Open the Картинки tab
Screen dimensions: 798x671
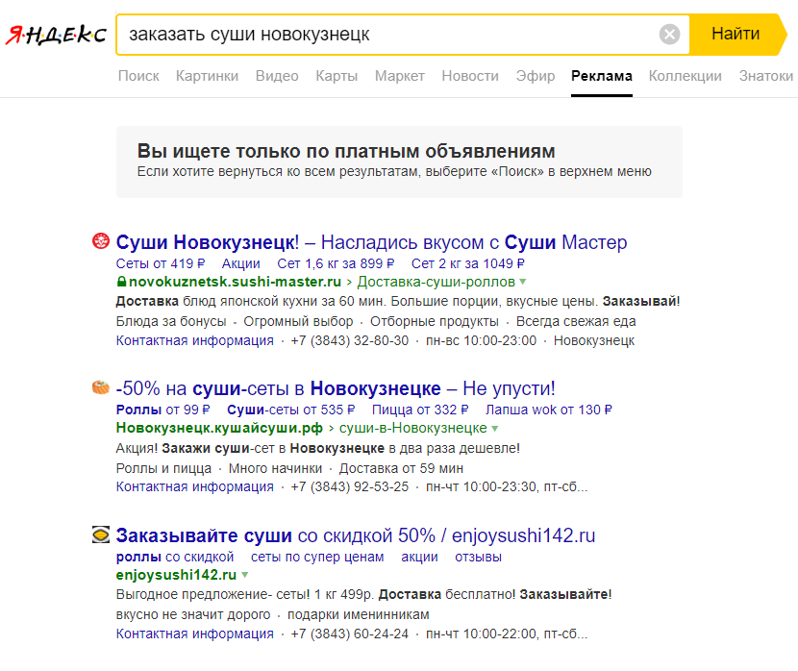207,76
